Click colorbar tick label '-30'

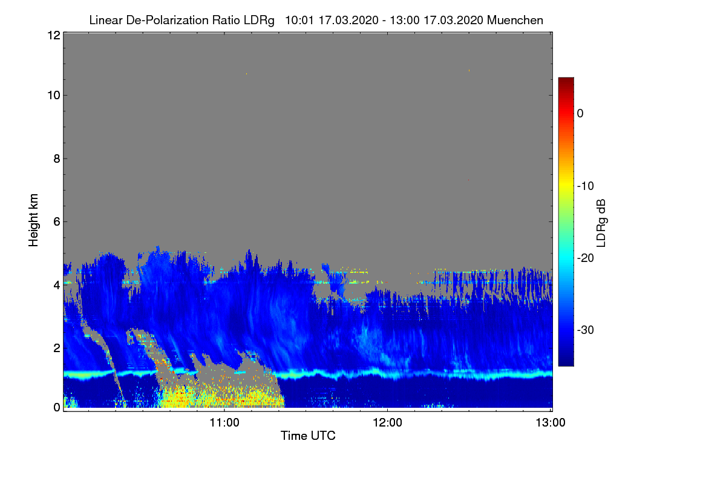586,330
